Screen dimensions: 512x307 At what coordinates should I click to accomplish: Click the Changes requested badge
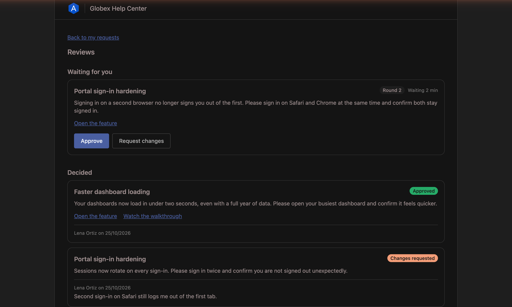pos(412,258)
